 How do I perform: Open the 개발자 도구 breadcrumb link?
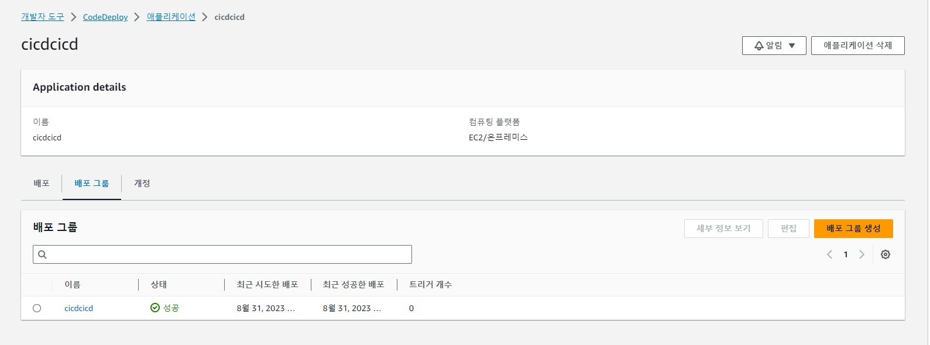(43, 17)
